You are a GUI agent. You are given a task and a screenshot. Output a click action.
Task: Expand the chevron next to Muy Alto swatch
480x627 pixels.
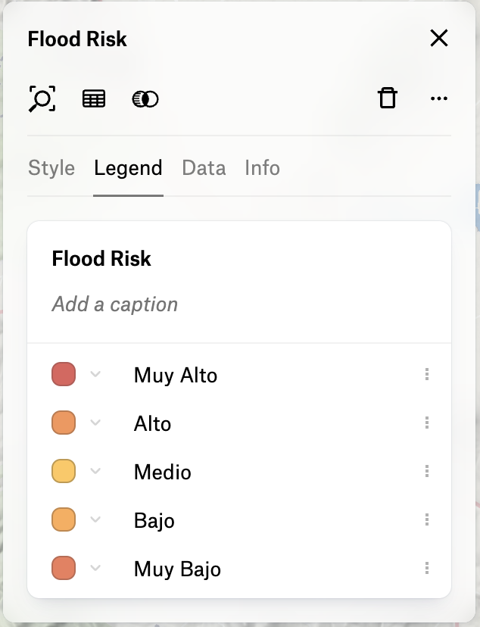pyautogui.click(x=95, y=374)
